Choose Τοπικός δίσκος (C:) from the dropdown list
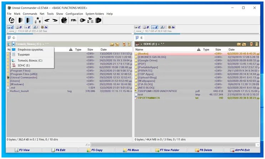265x159 pixels. 32,61
